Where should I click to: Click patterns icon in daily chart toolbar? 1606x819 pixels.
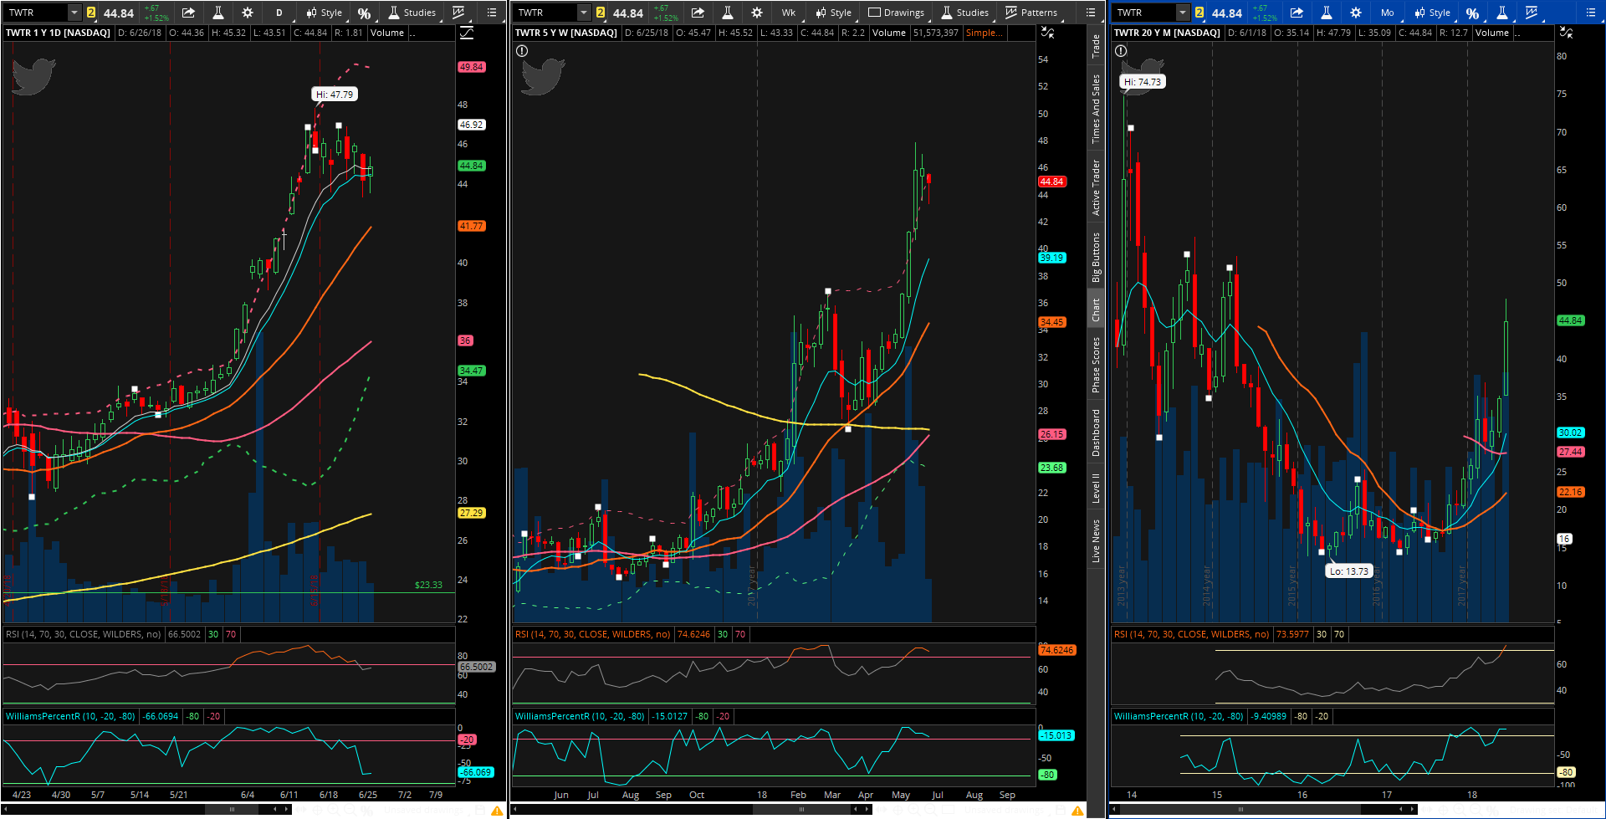pyautogui.click(x=458, y=13)
